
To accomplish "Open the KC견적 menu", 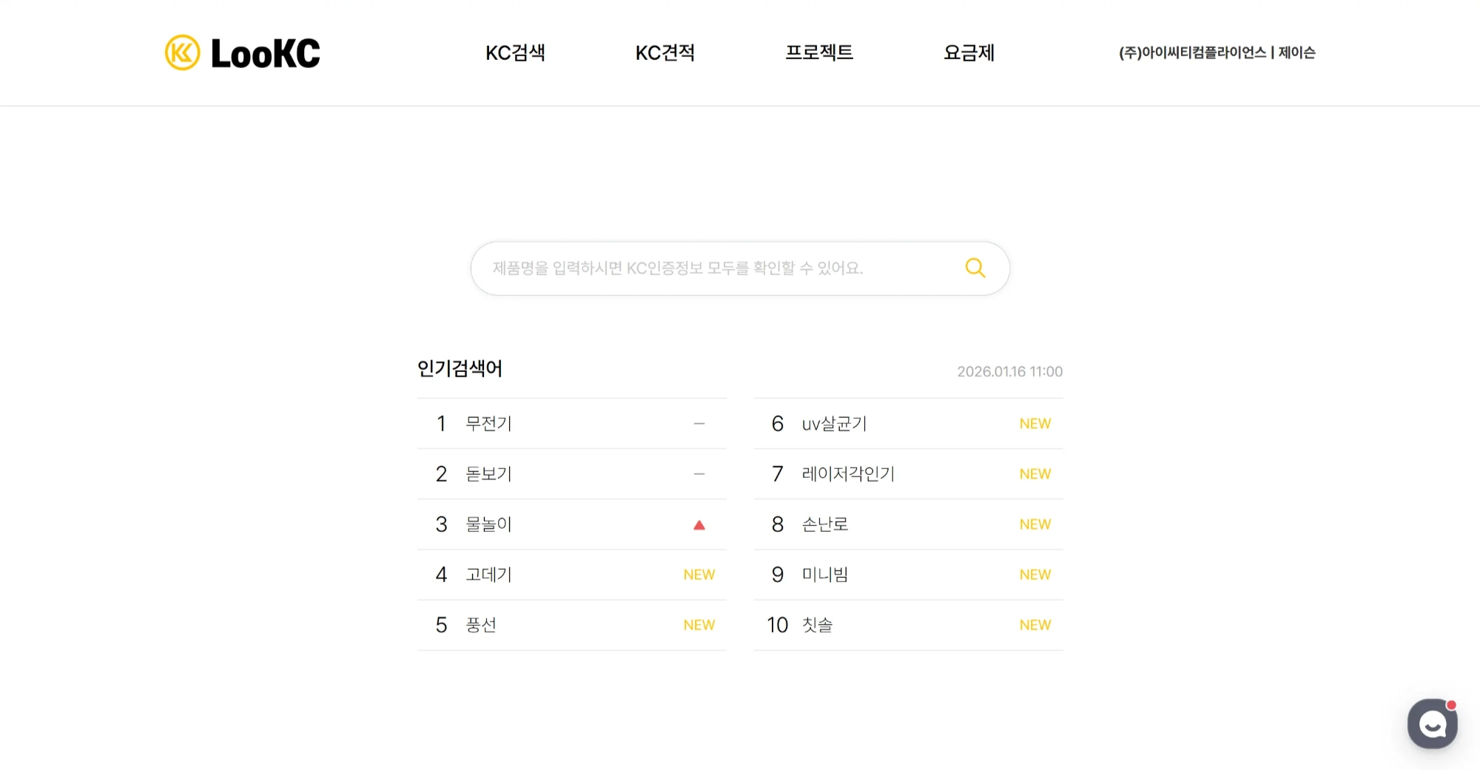I will point(665,53).
